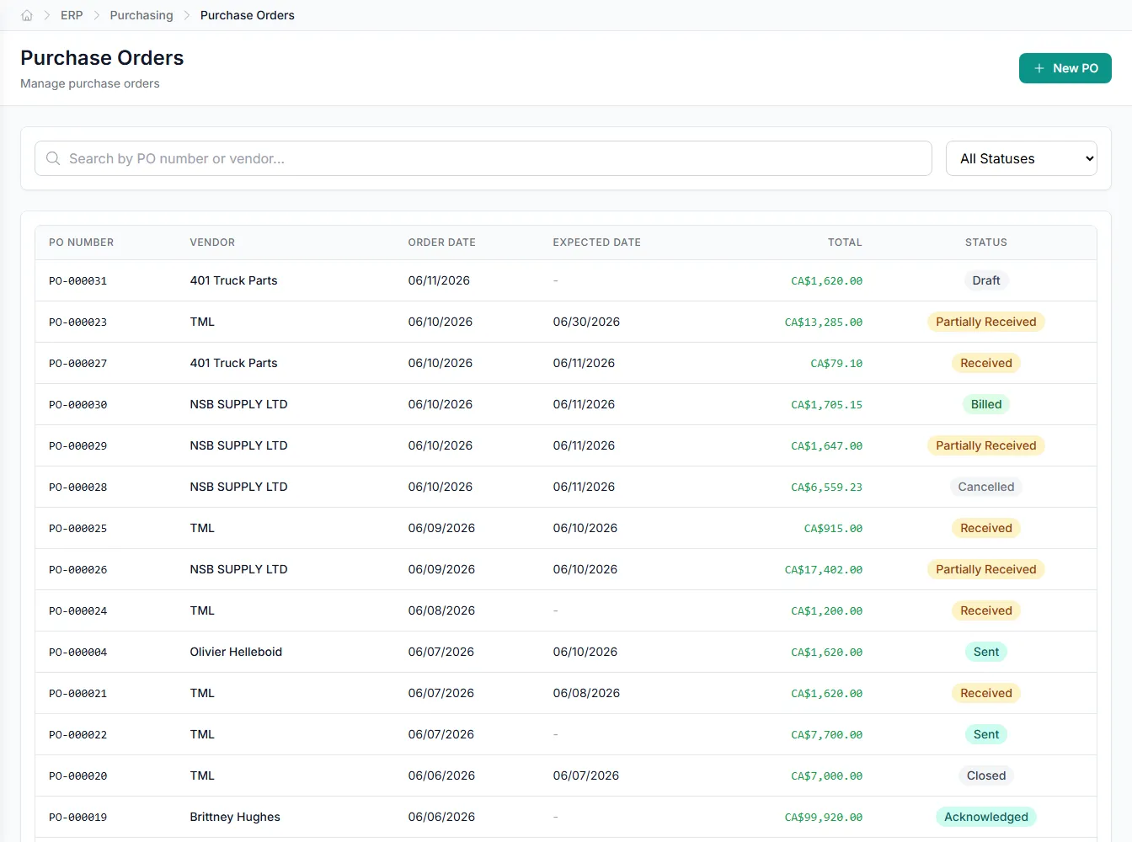
Task: Click VENDOR column header
Action: point(212,242)
